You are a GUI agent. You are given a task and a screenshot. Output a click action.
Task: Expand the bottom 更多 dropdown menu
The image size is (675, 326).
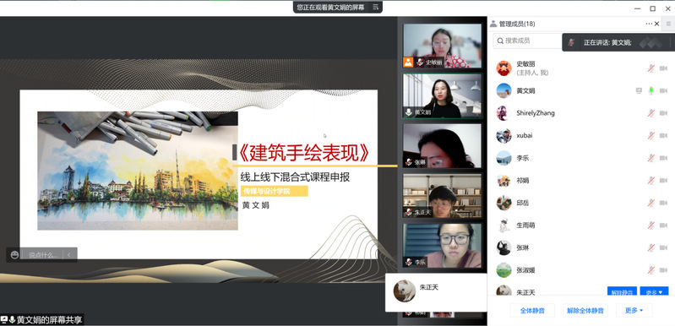tap(634, 310)
